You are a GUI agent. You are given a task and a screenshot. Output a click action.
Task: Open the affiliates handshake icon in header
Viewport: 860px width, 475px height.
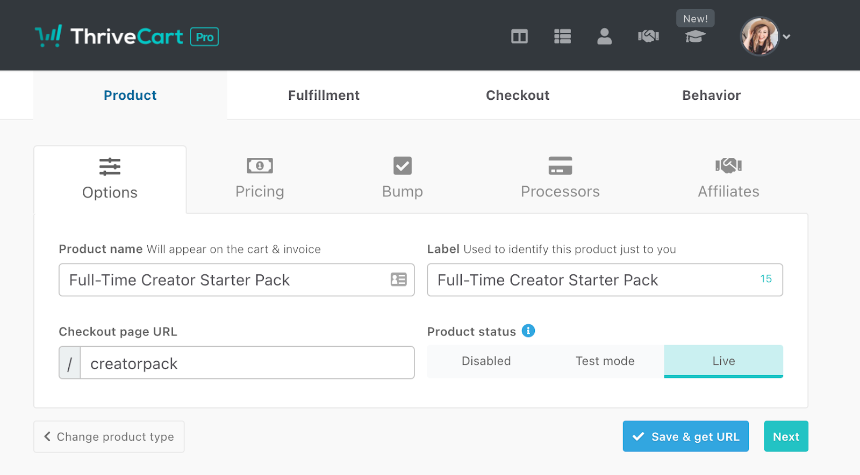click(x=648, y=36)
